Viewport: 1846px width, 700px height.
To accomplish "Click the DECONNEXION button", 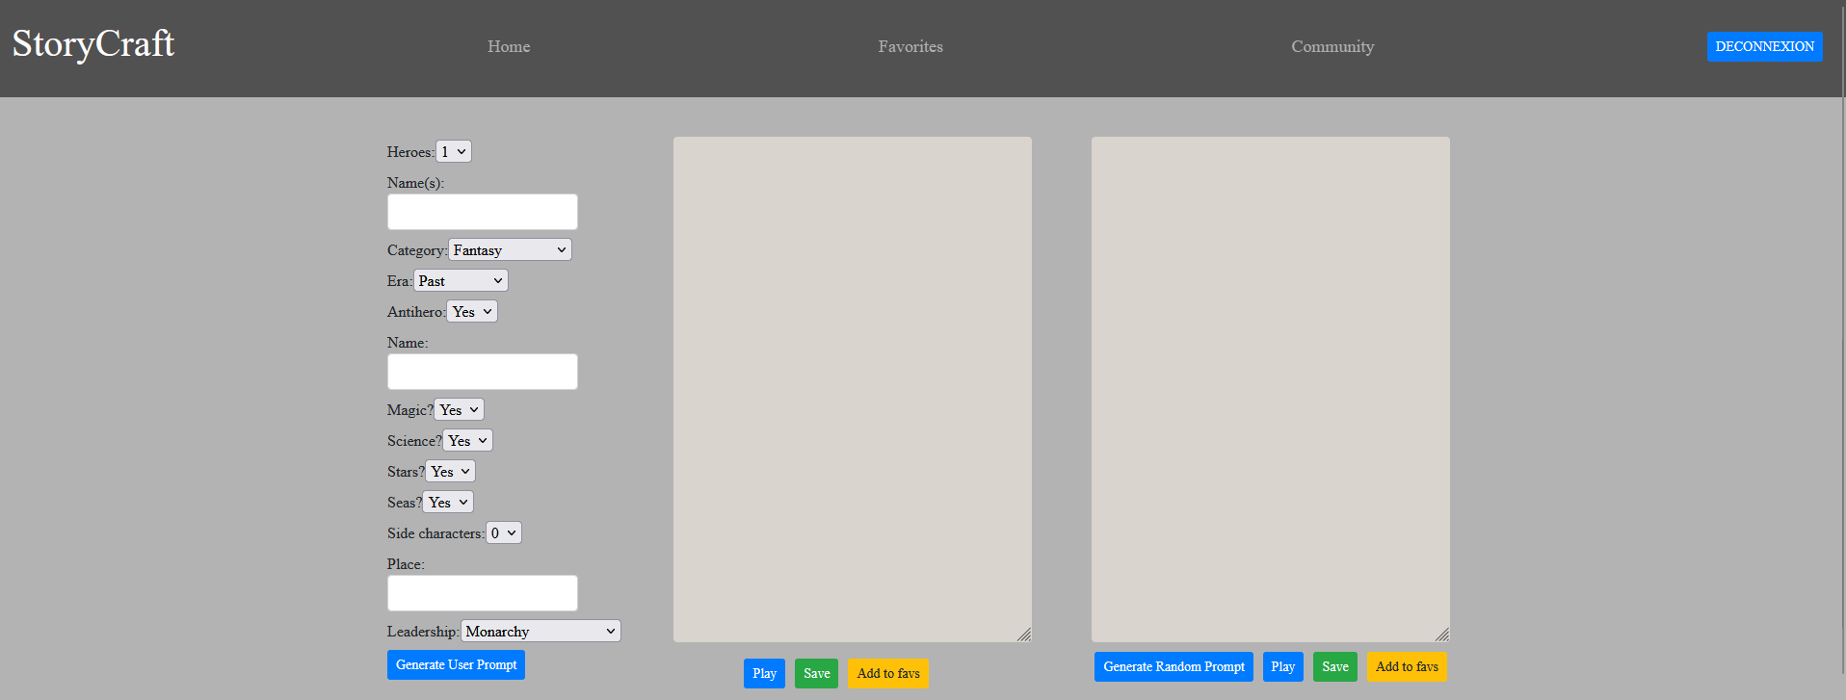I will click(1763, 46).
